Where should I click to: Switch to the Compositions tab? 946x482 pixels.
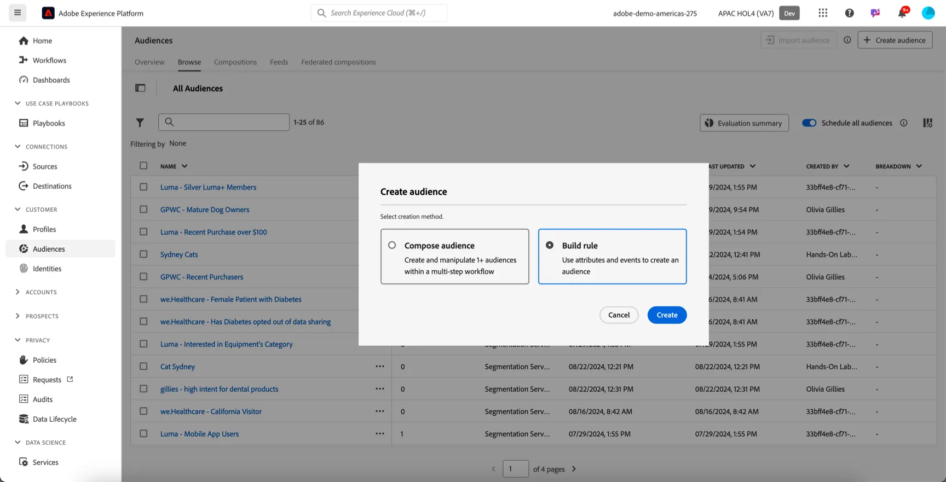(235, 62)
